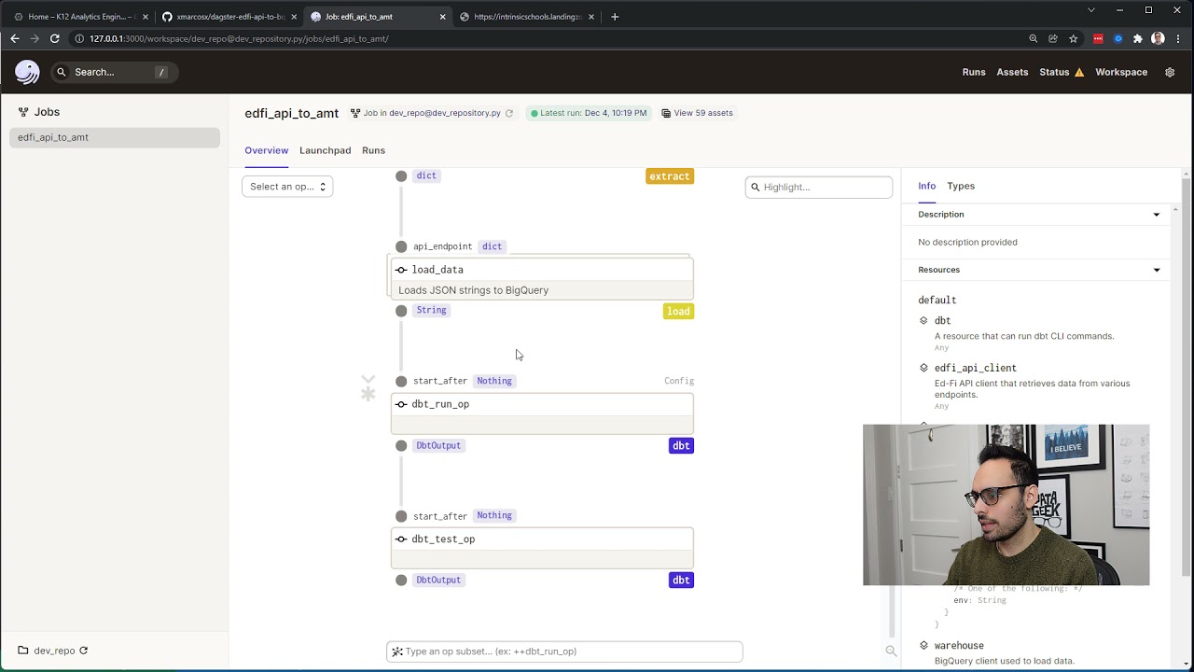This screenshot has height=672, width=1194.
Task: Click the dbt_test_op op node icon
Action: (x=401, y=539)
